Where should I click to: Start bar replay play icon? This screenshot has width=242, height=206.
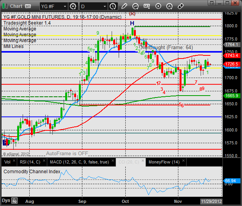pos(158,6)
